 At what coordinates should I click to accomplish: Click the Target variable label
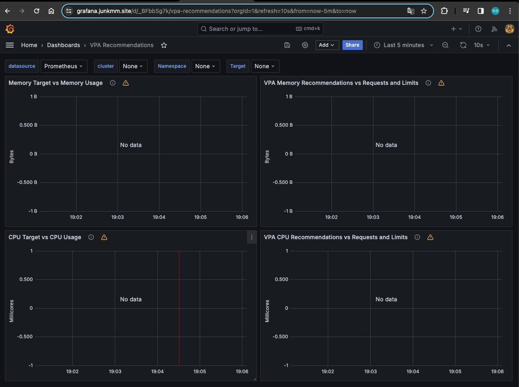pyautogui.click(x=238, y=66)
